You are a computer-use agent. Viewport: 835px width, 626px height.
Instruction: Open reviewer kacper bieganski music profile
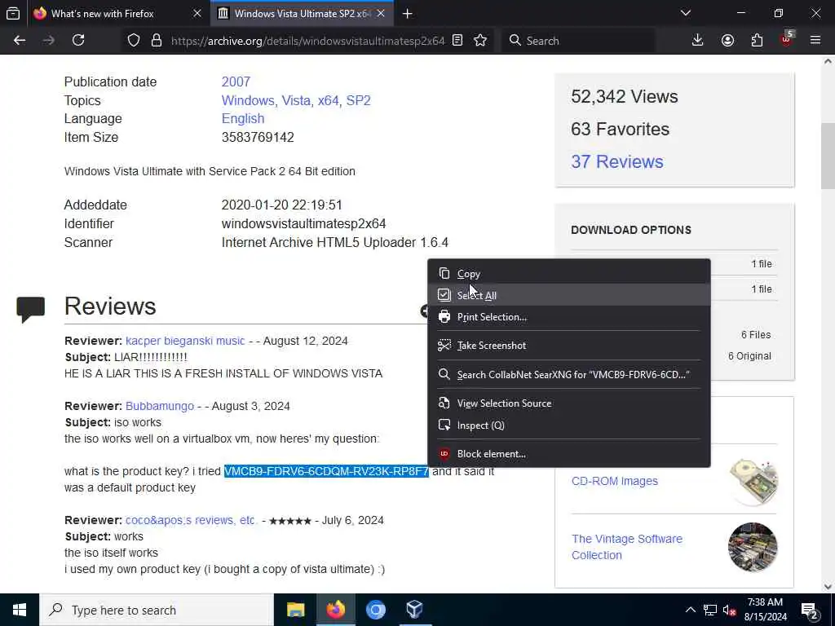point(185,341)
